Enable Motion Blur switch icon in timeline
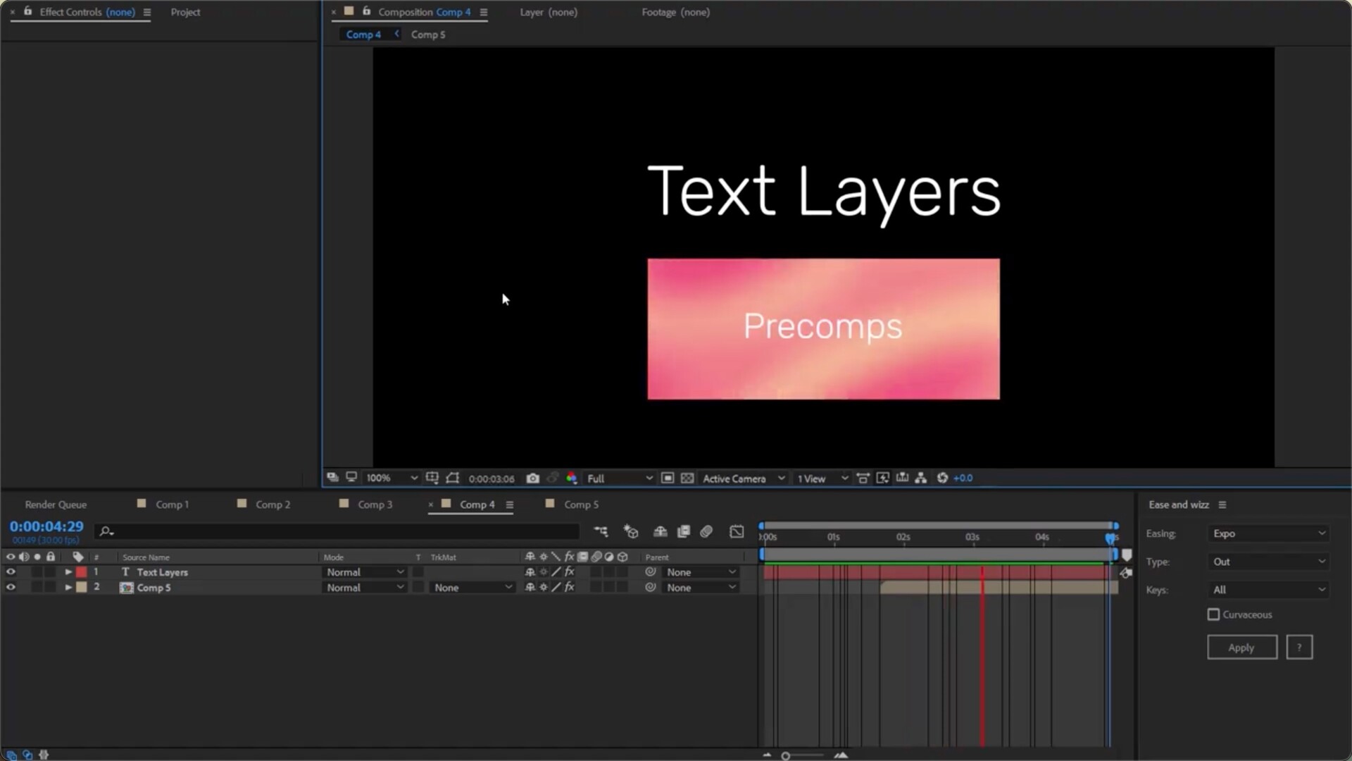This screenshot has width=1352, height=761. 706,532
